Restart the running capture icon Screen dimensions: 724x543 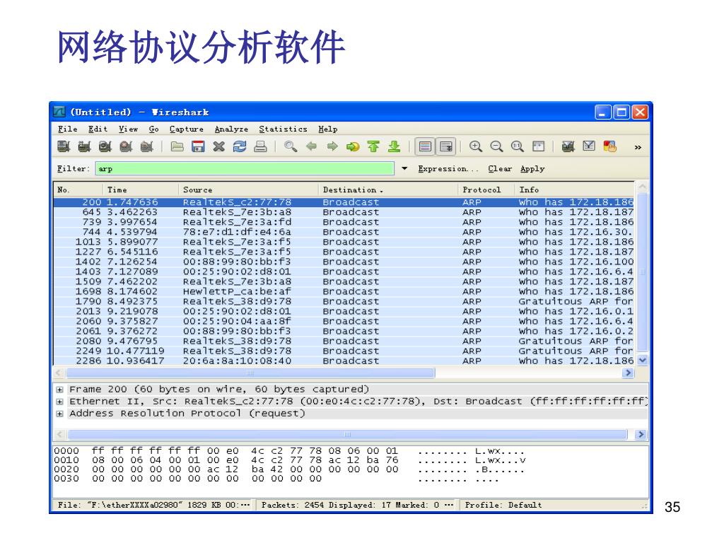tap(147, 147)
